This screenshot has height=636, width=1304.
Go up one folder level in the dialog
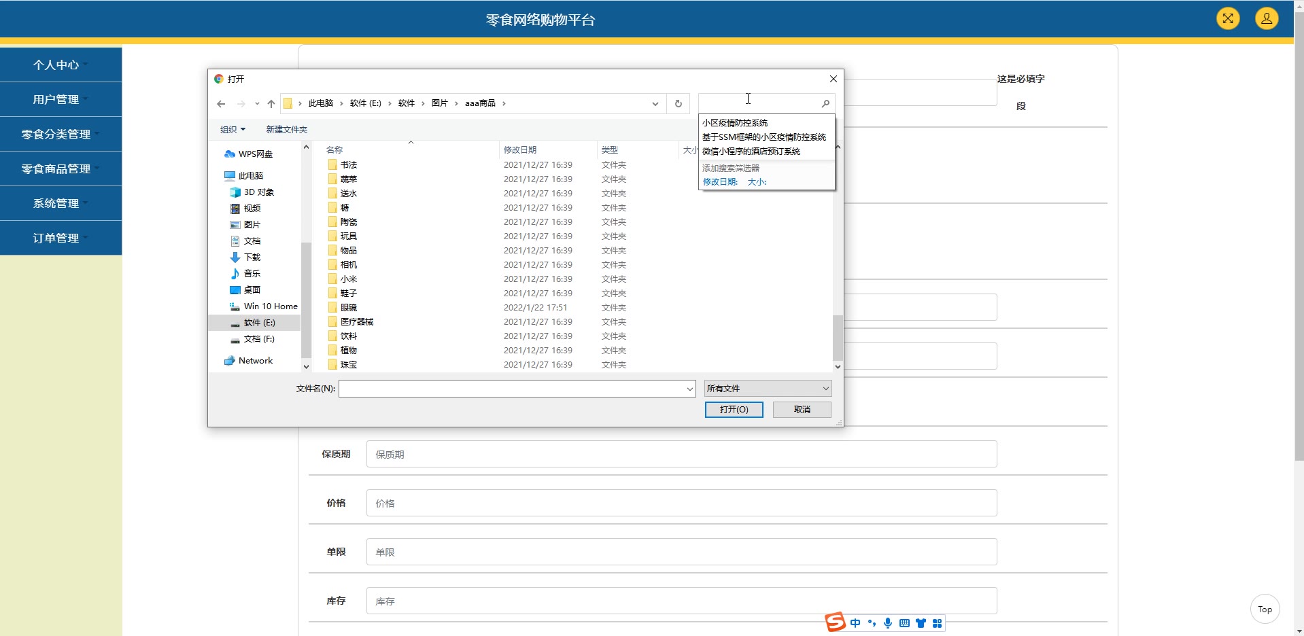pyautogui.click(x=271, y=104)
